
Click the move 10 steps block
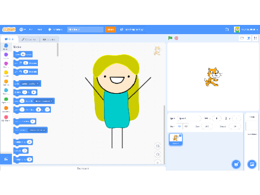[23, 54]
